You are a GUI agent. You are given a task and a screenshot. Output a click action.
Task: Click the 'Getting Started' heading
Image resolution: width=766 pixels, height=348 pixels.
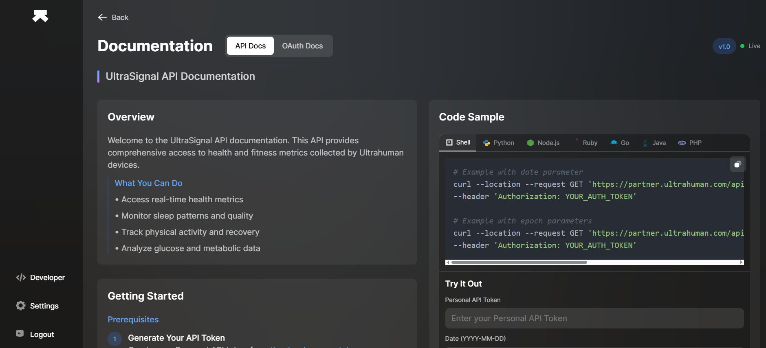pos(145,296)
